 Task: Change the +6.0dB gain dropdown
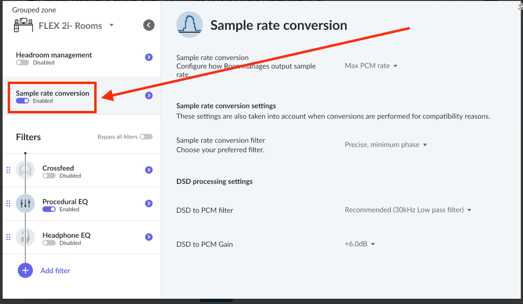(x=360, y=244)
